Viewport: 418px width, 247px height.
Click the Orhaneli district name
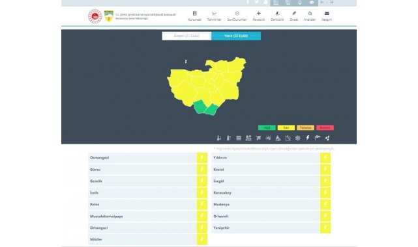click(220, 216)
